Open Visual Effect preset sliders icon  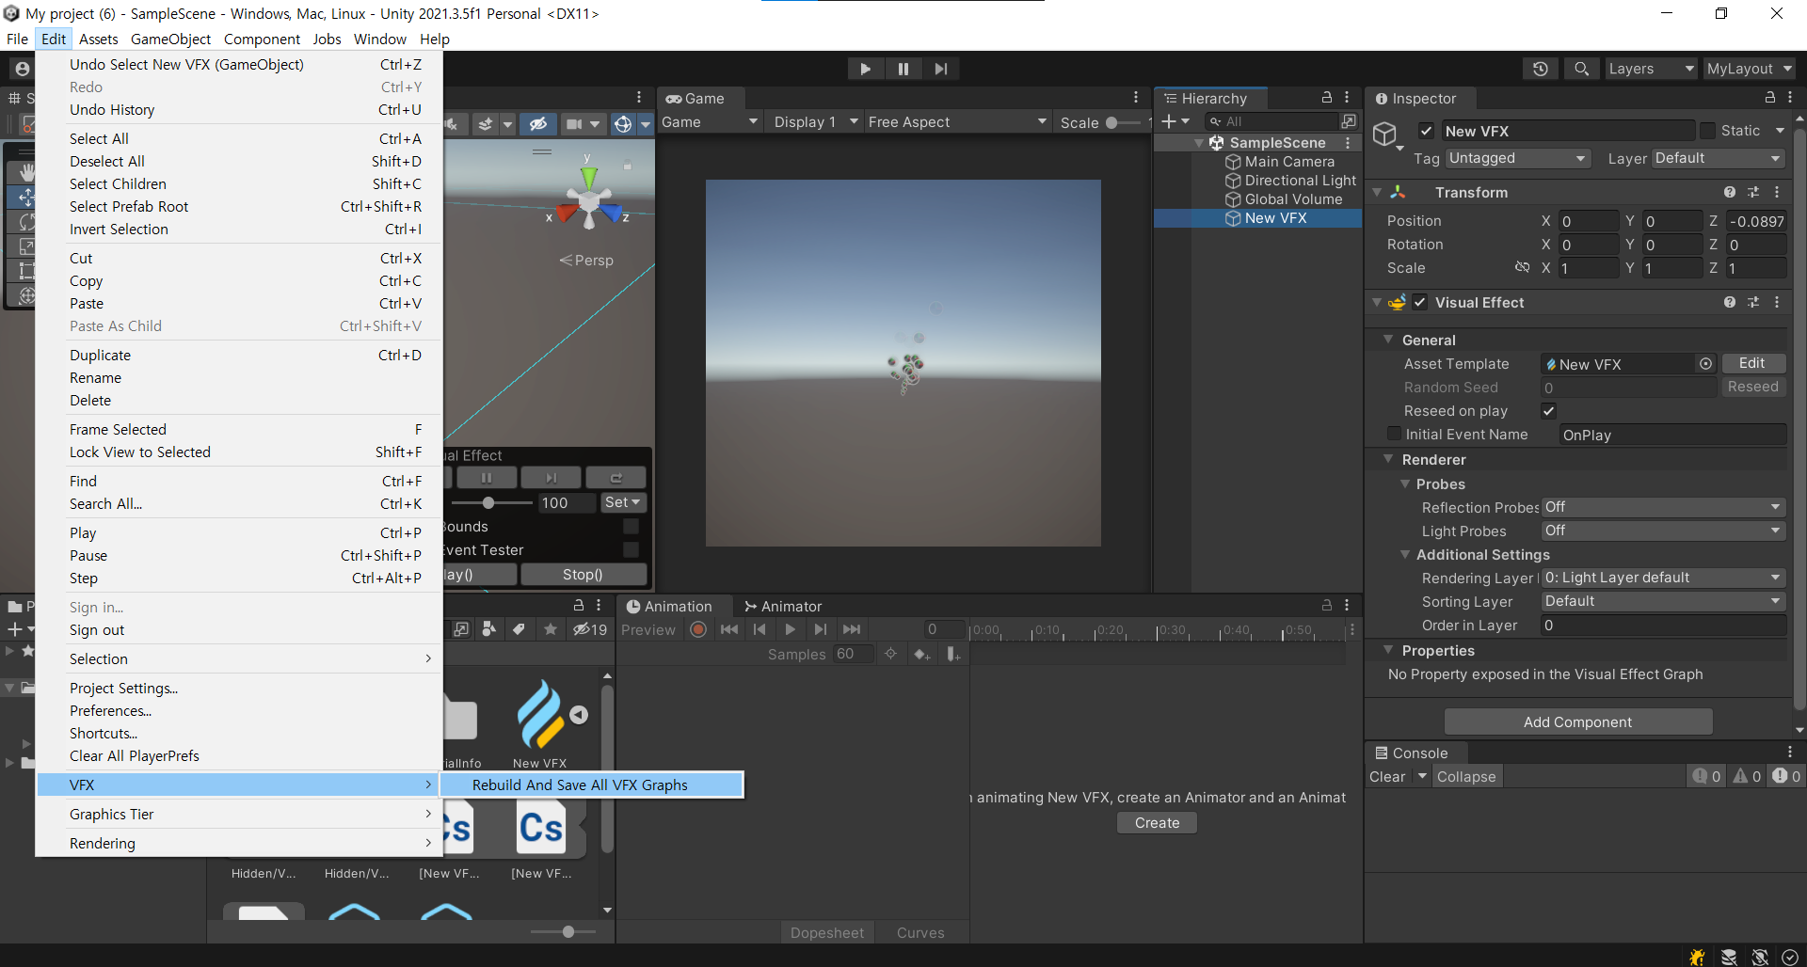[1753, 302]
